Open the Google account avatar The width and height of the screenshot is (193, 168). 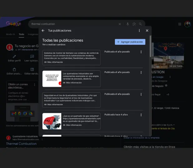[x=187, y=24]
